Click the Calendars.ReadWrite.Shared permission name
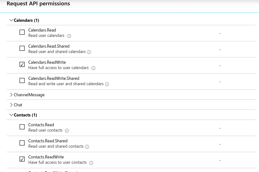 tap(54, 78)
